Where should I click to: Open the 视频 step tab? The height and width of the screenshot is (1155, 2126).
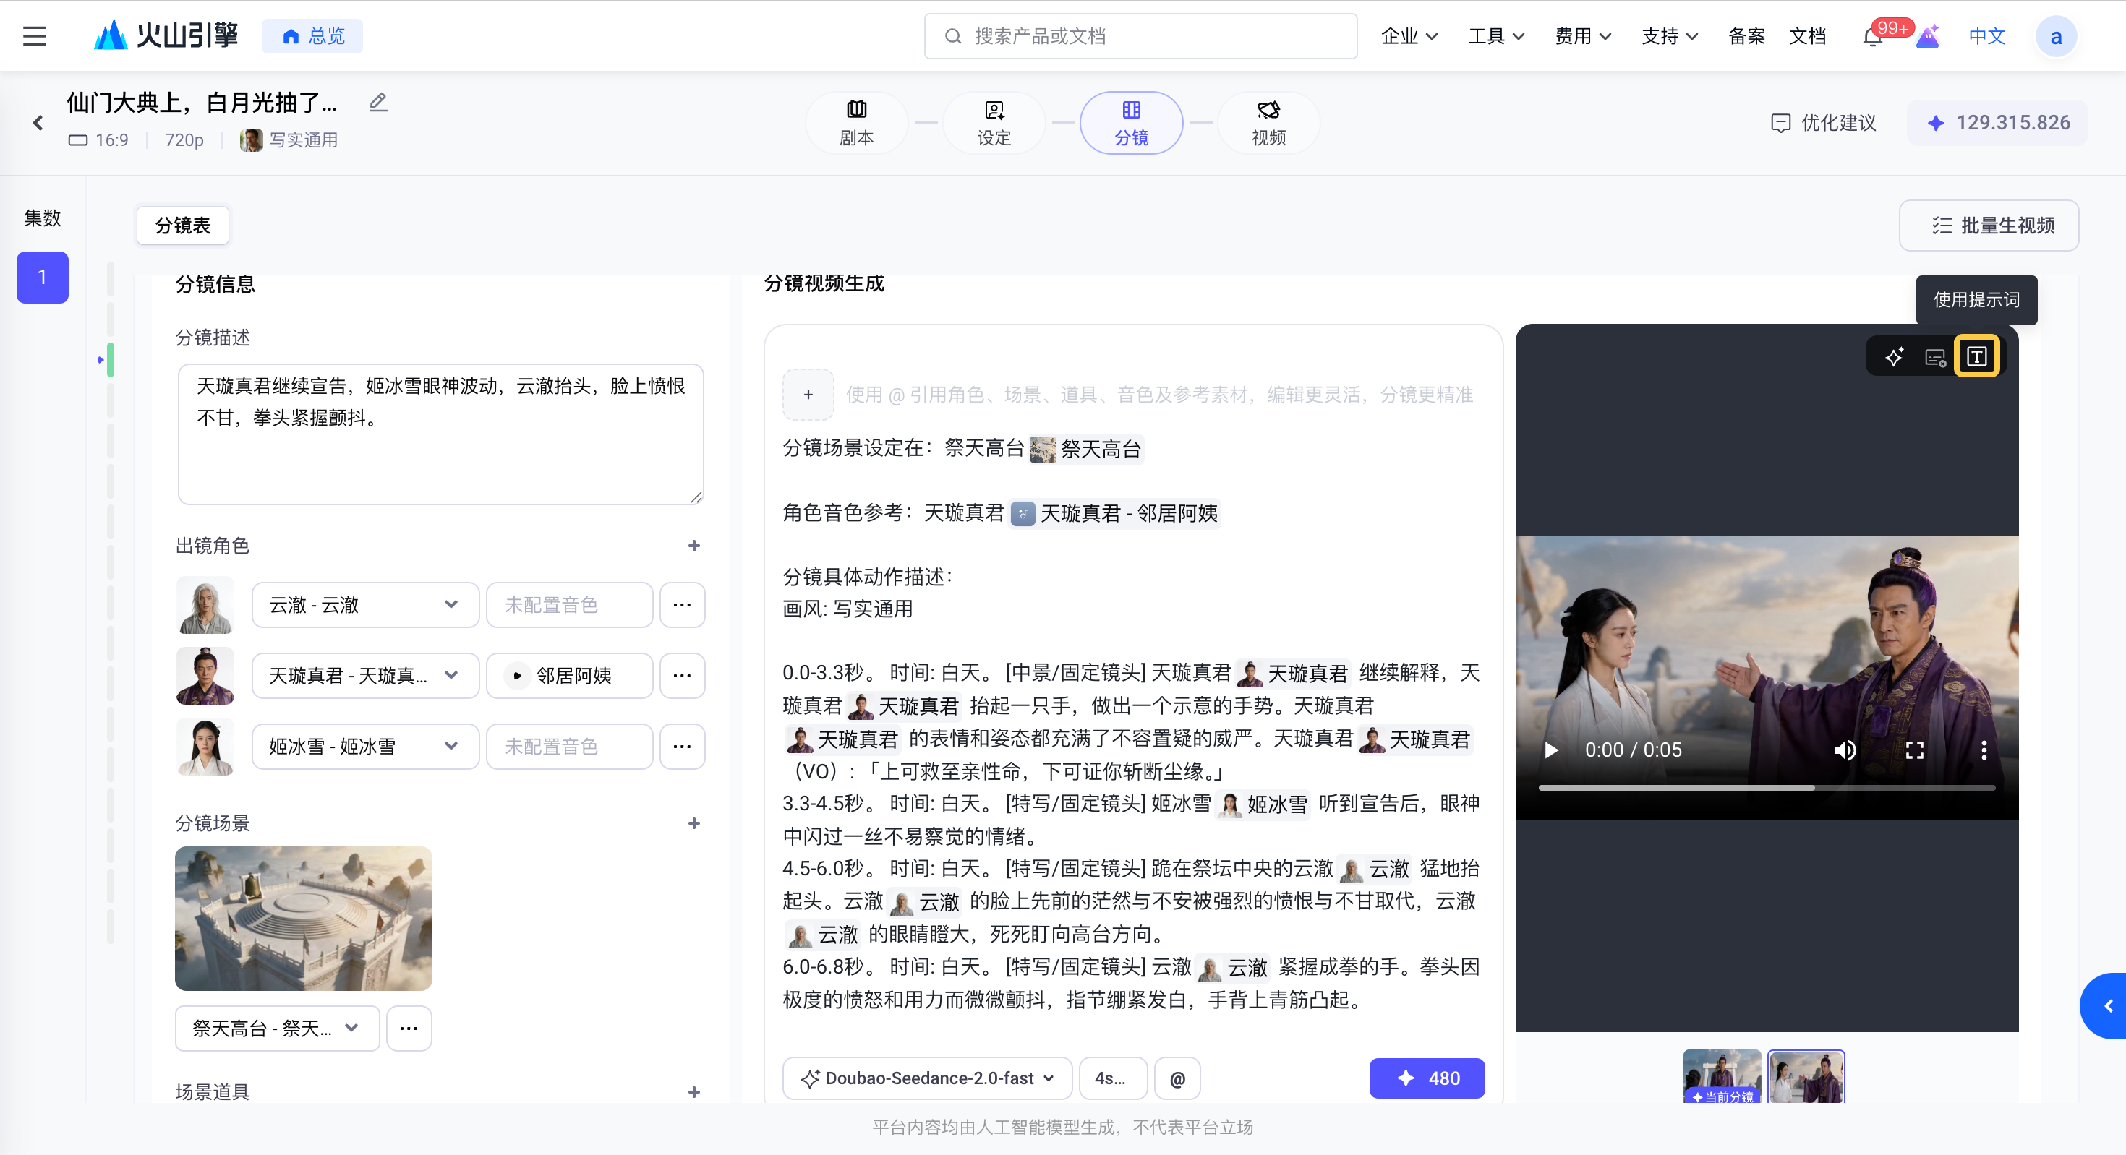(1268, 123)
